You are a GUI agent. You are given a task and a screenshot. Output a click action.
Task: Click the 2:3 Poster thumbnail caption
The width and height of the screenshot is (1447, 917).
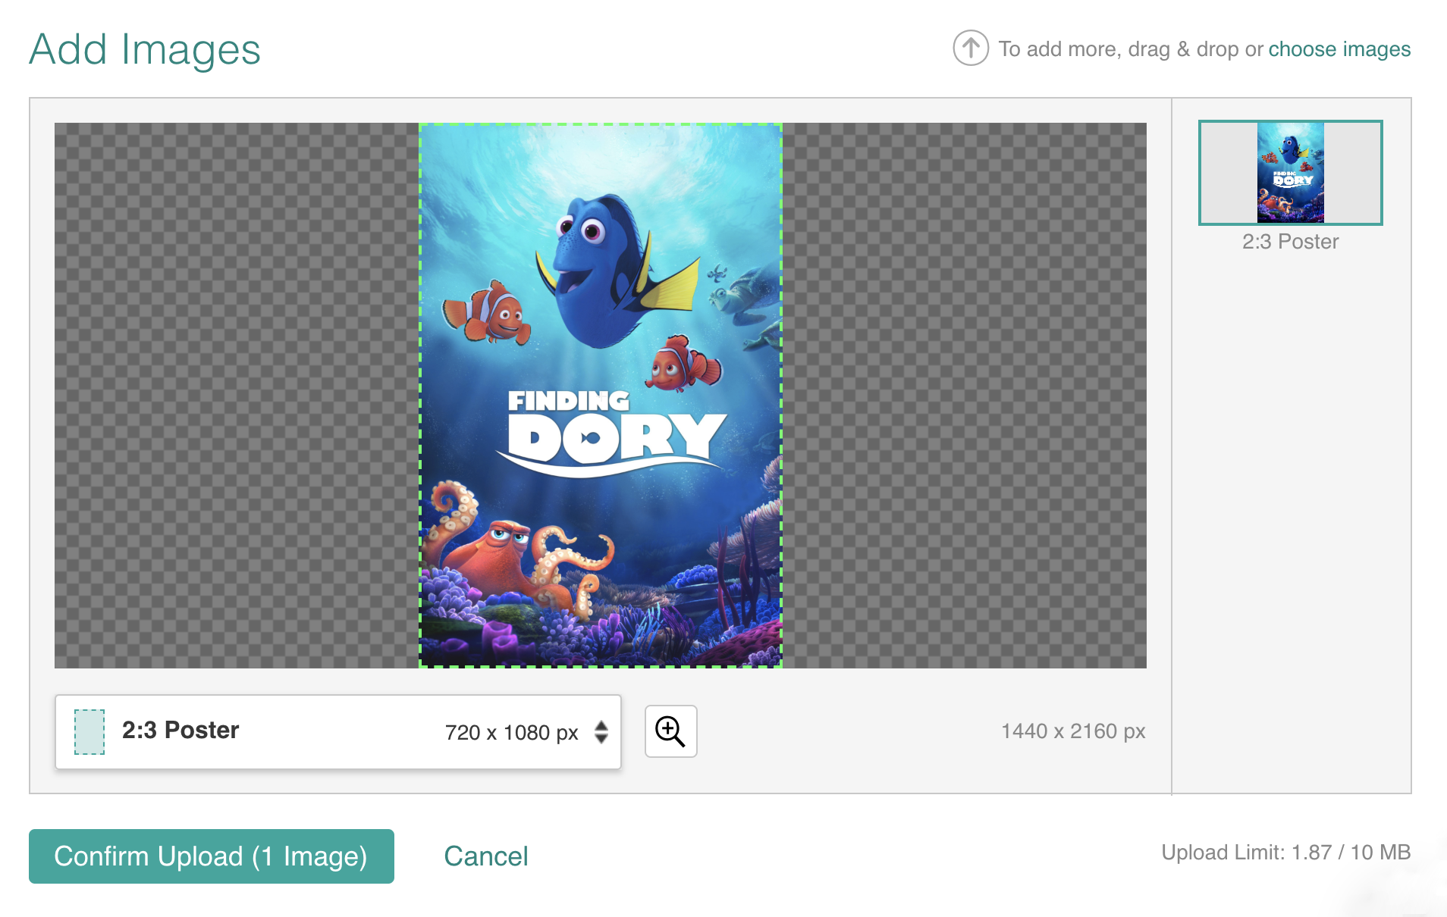1290,242
